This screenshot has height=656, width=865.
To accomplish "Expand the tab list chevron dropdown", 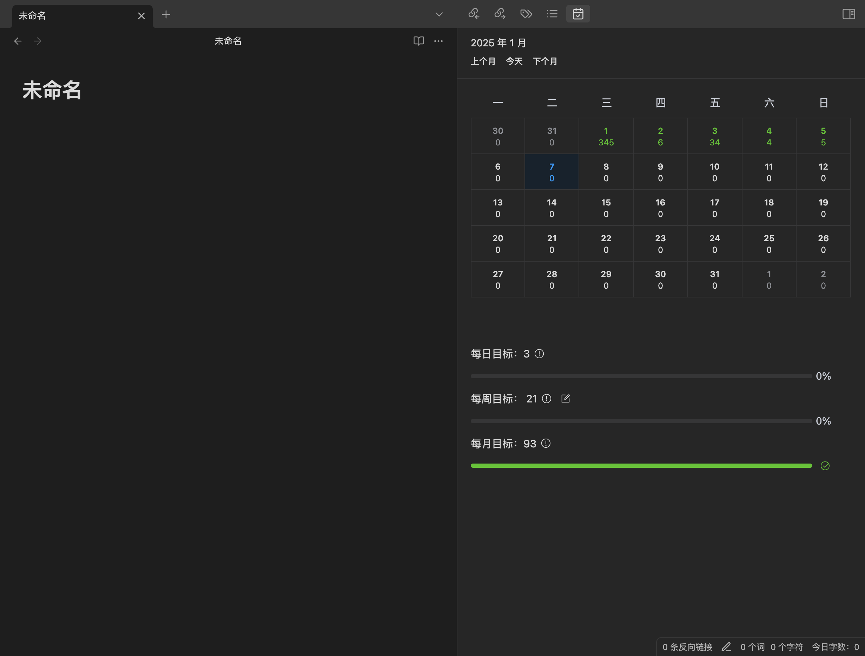I will [439, 14].
